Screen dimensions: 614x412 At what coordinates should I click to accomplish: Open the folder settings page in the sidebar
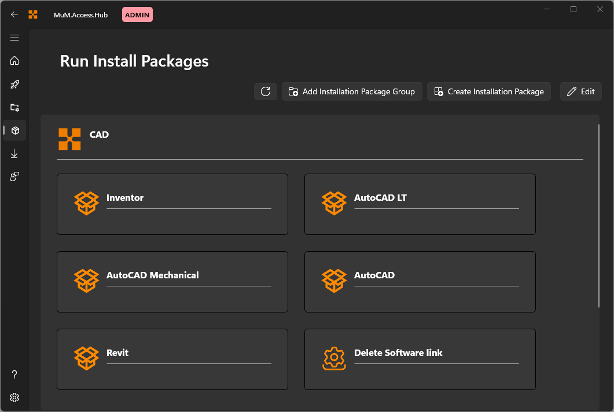tap(14, 107)
